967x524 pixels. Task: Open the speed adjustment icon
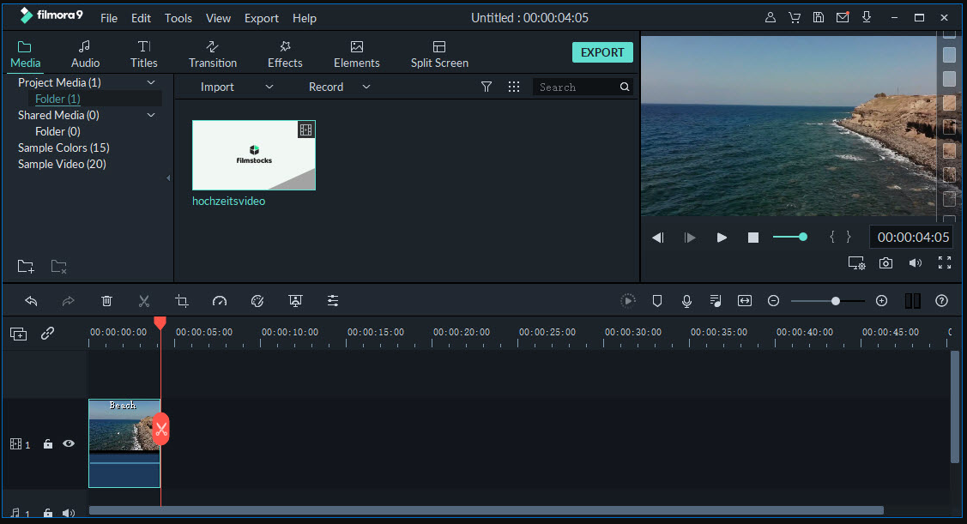tap(220, 301)
